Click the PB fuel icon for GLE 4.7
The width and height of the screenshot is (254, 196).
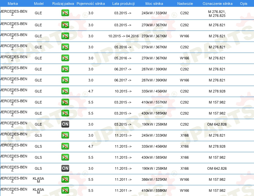pyautogui.click(x=65, y=91)
